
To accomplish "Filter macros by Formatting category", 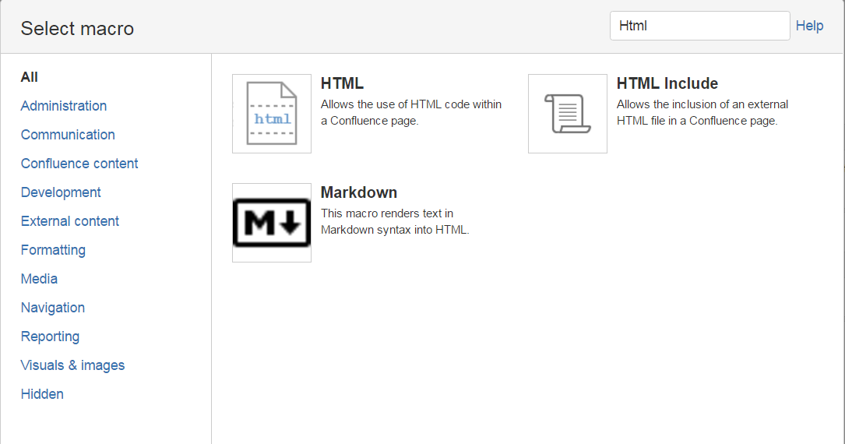I will click(x=54, y=250).
